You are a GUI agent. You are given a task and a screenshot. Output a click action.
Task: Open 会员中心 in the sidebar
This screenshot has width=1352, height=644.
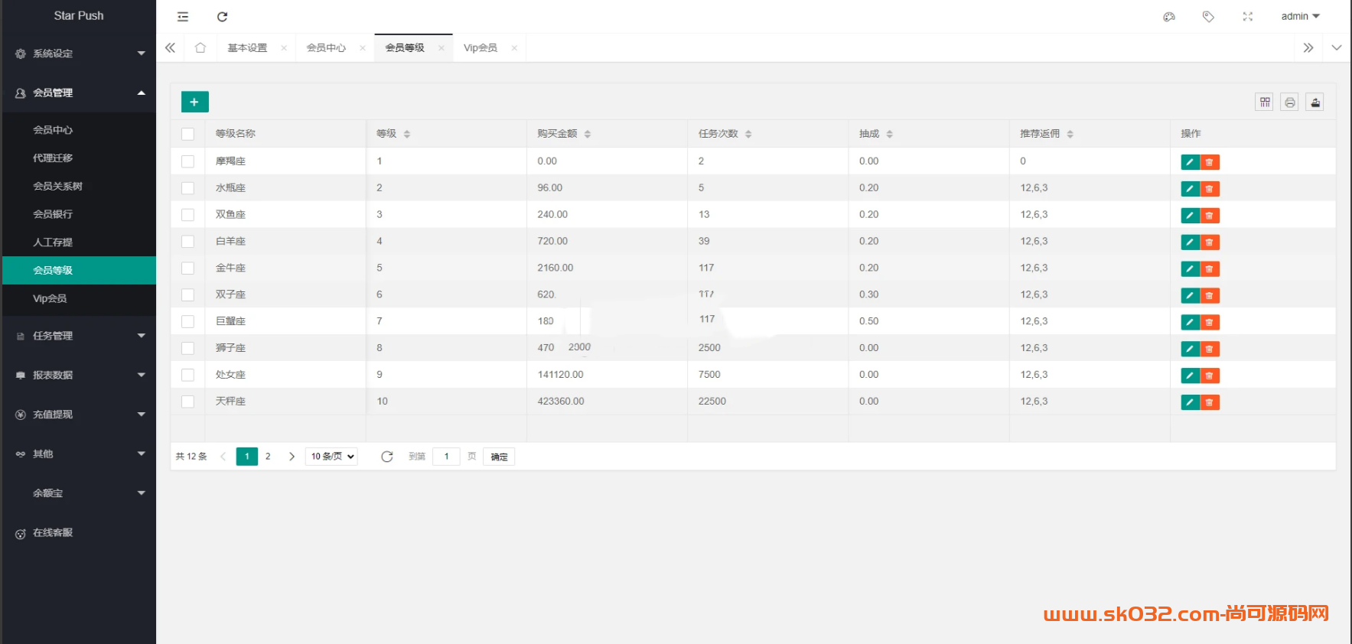(x=79, y=130)
